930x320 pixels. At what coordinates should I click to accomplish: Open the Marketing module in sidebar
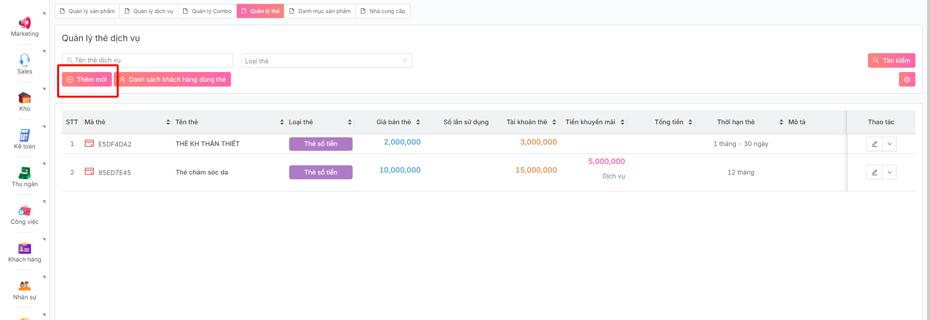[25, 27]
